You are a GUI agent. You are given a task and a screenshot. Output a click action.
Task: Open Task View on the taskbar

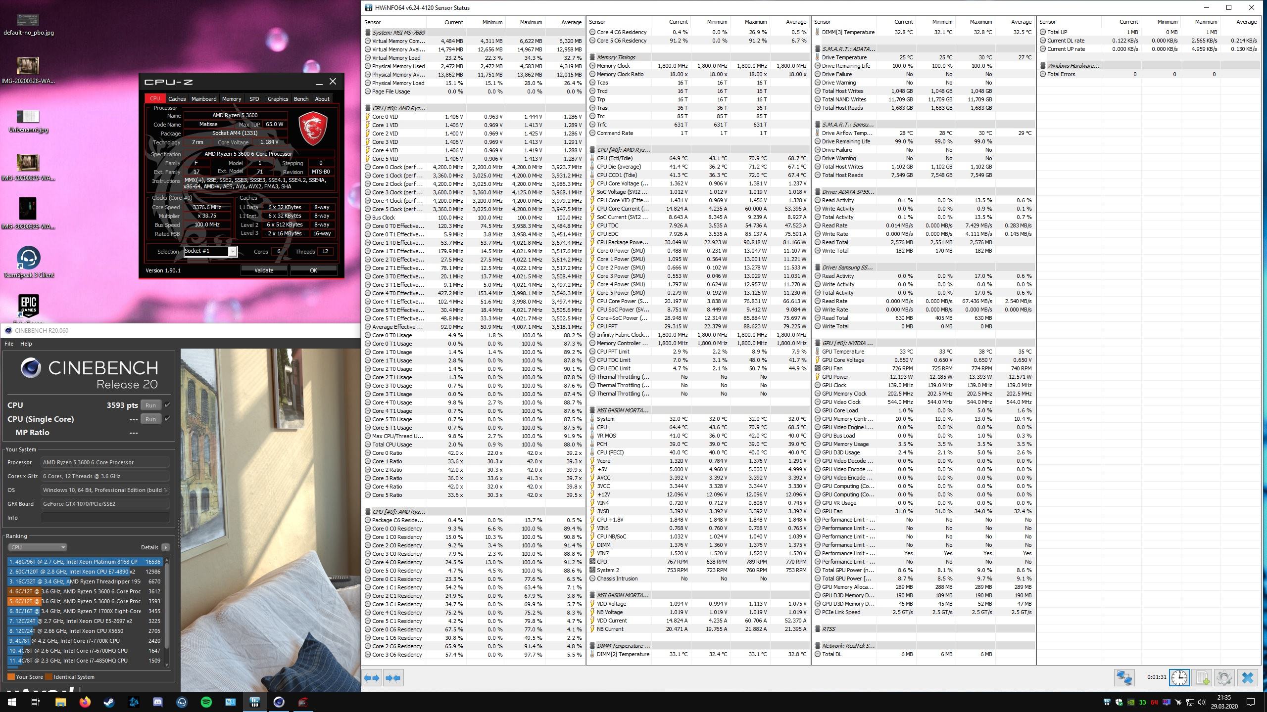click(36, 702)
